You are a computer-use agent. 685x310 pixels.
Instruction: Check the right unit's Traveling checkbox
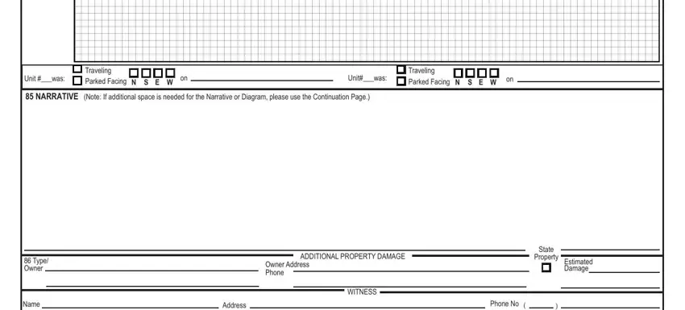tap(401, 69)
